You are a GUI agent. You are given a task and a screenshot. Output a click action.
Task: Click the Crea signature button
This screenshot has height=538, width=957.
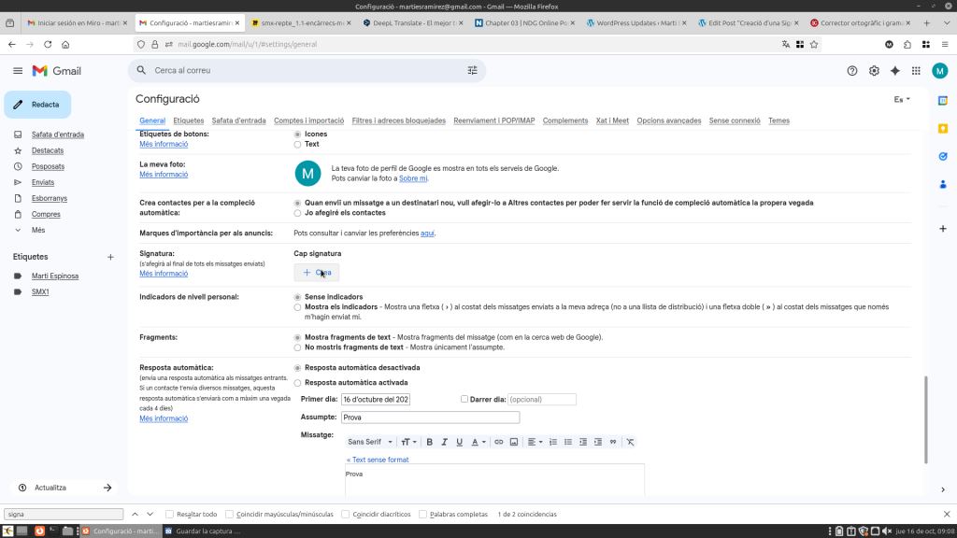(x=317, y=273)
